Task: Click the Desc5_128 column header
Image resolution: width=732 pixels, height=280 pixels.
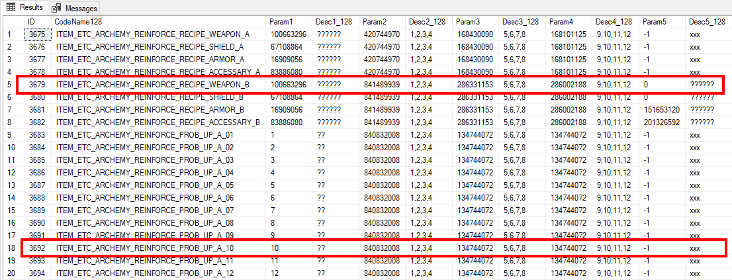Action: coord(709,22)
